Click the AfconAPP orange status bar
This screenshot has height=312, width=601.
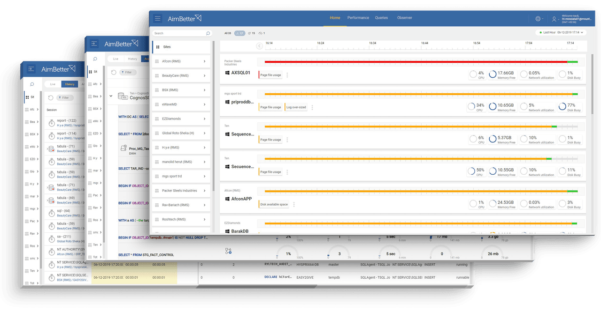416,191
